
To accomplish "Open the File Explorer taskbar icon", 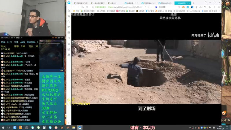I will tap(74, 127).
